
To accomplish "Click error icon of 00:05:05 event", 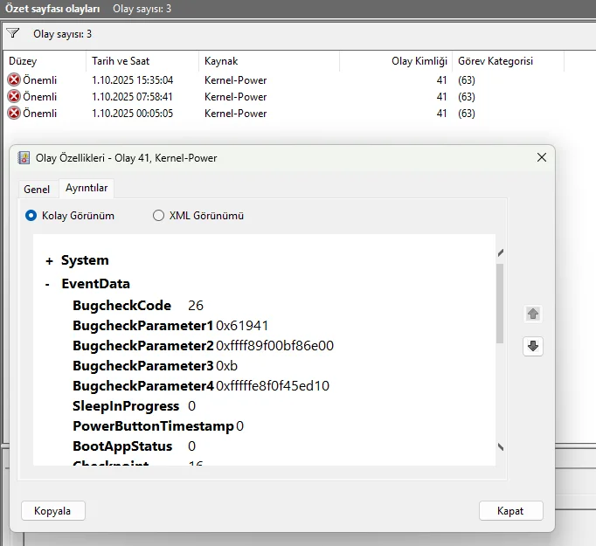I will tap(14, 114).
